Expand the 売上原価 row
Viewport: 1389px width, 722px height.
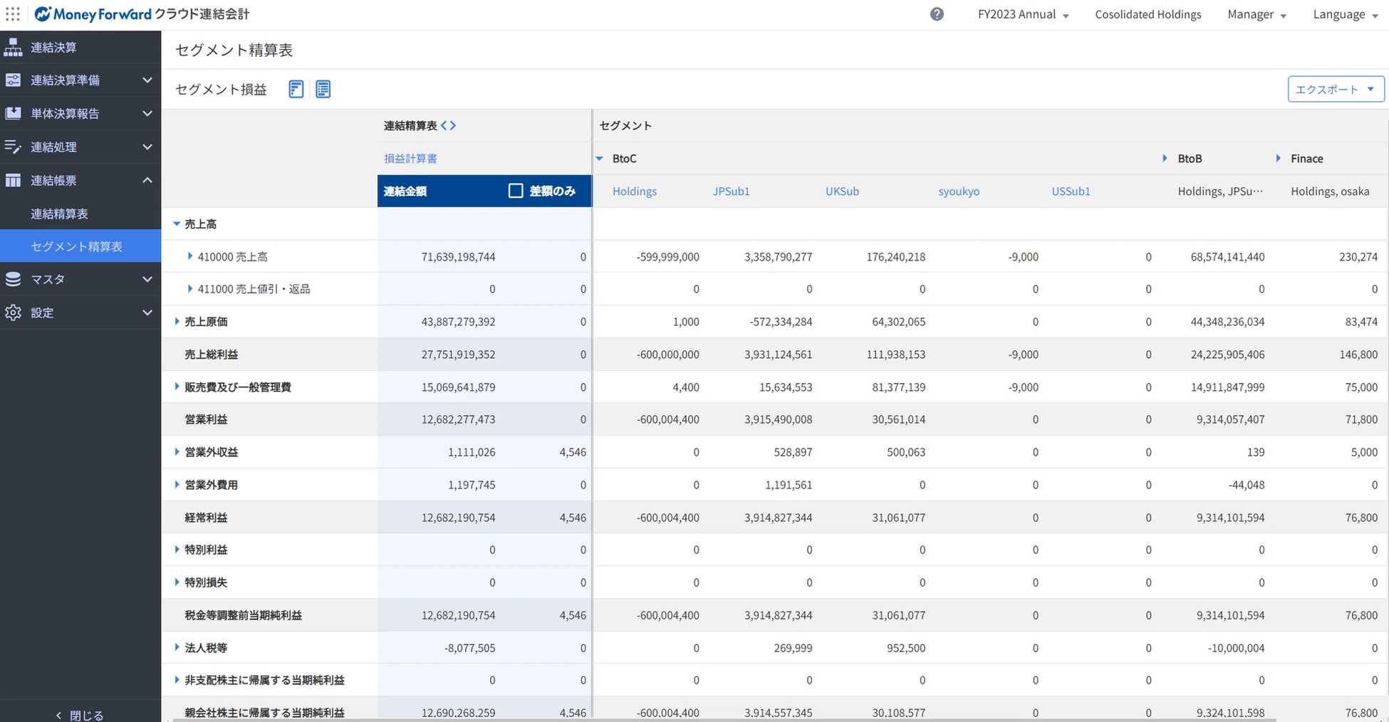(177, 322)
